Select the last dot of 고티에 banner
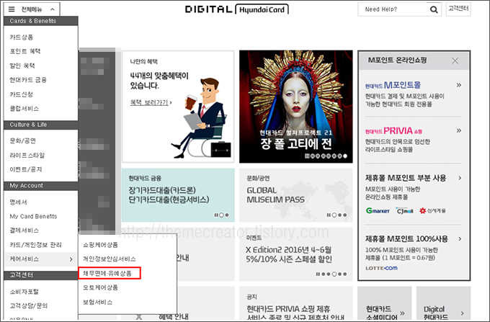The width and height of the screenshot is (490, 322). pos(345,156)
